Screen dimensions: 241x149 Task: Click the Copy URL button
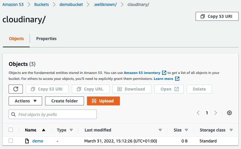(x=91, y=89)
